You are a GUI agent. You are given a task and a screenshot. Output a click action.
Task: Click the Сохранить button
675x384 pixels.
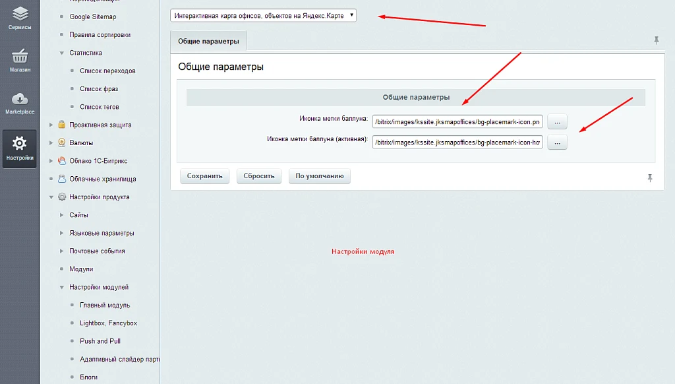[x=204, y=176]
